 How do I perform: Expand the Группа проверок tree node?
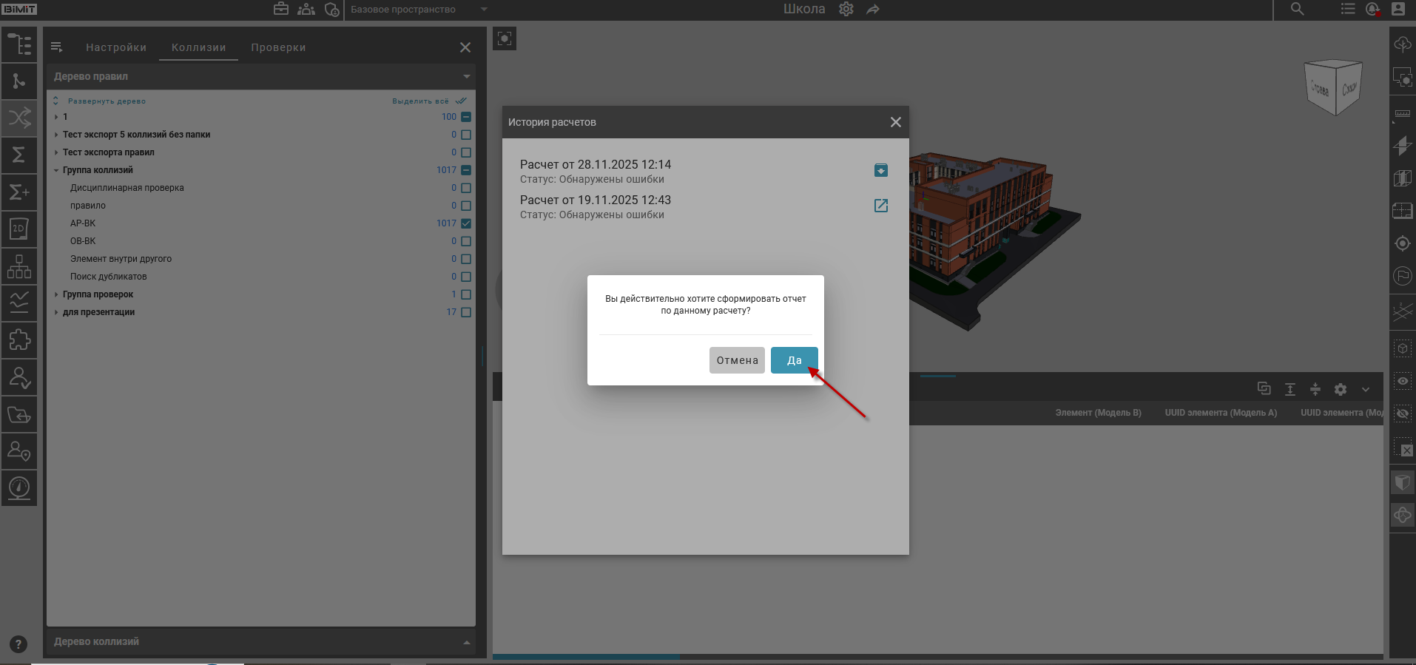pos(56,294)
